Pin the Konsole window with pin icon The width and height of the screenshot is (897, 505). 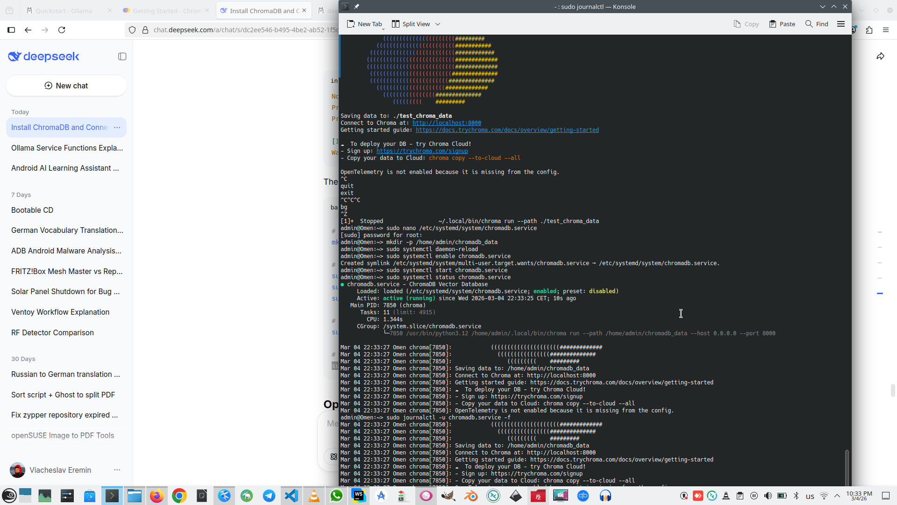(x=356, y=7)
